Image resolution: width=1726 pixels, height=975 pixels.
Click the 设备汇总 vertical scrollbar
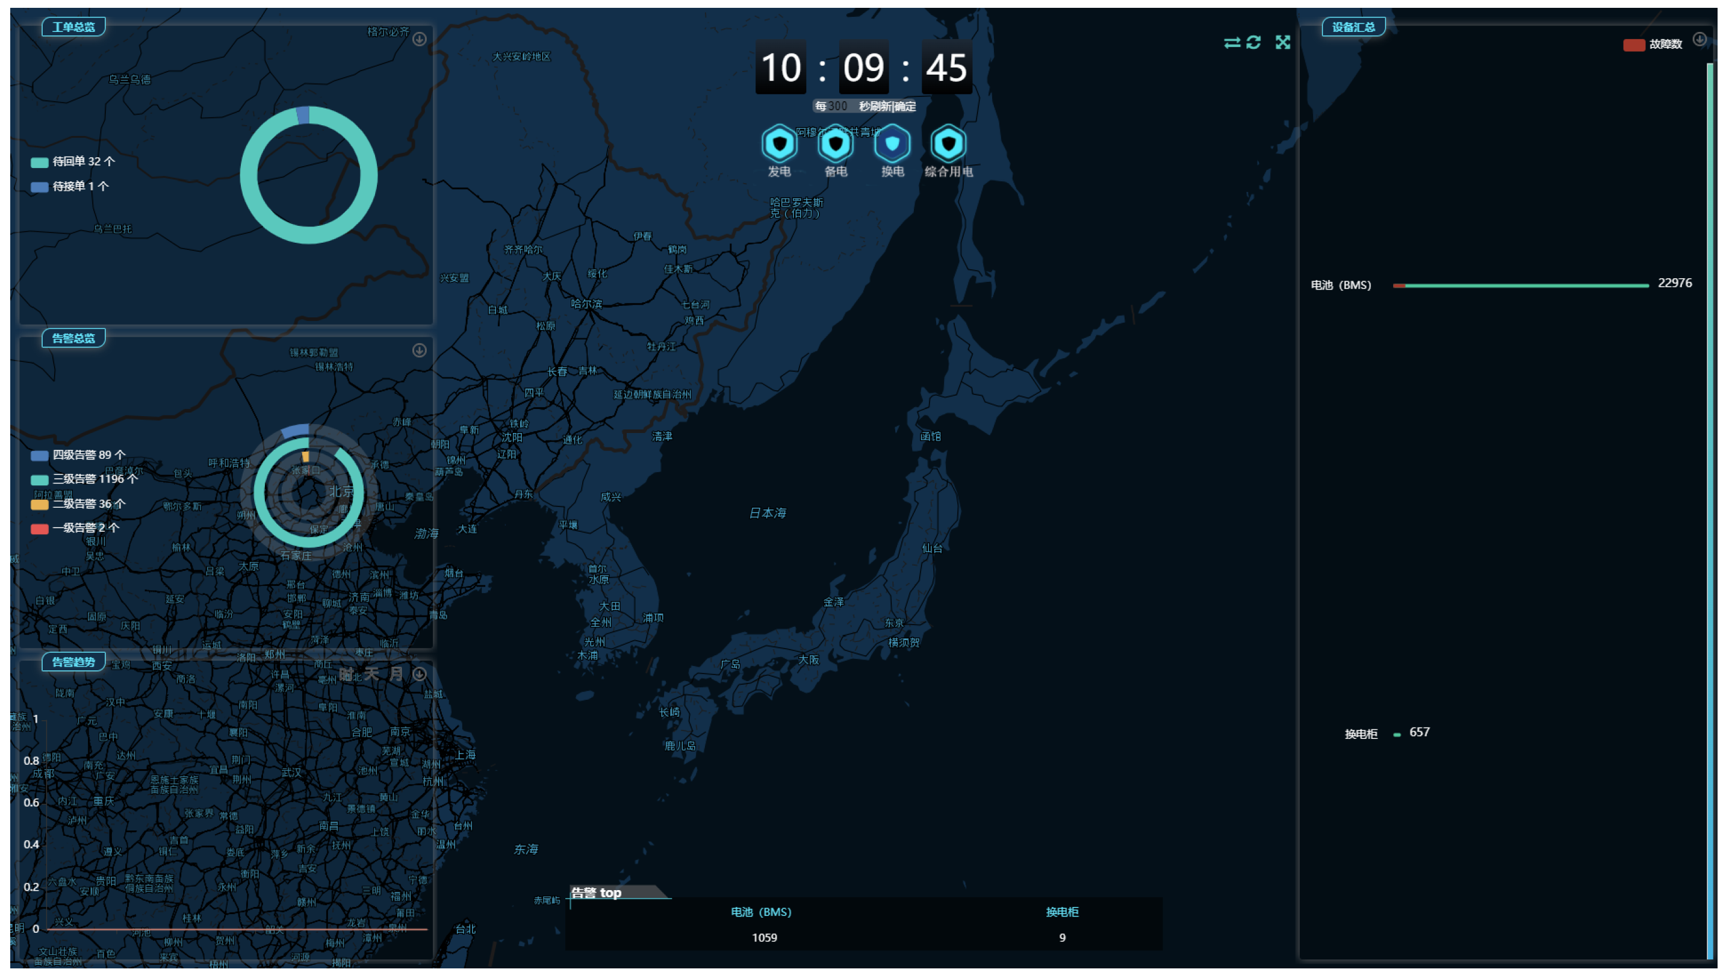click(1710, 509)
